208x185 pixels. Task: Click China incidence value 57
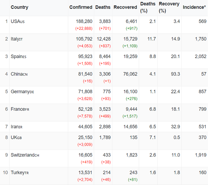(x=204, y=74)
